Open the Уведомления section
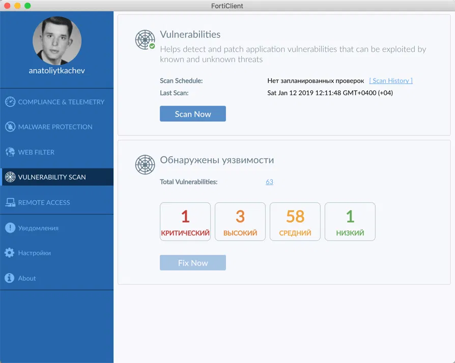Viewport: 455px width, 363px height. coord(56,228)
